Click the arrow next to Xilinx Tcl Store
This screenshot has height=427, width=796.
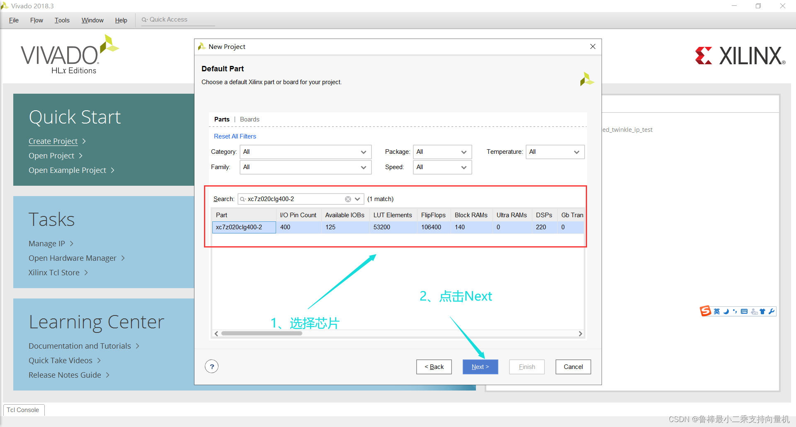click(x=86, y=273)
